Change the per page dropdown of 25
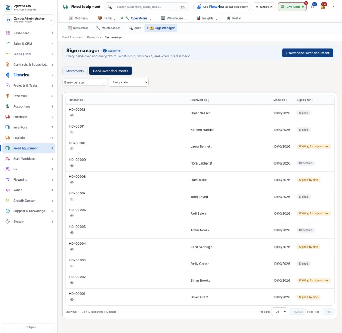 [x=279, y=312]
